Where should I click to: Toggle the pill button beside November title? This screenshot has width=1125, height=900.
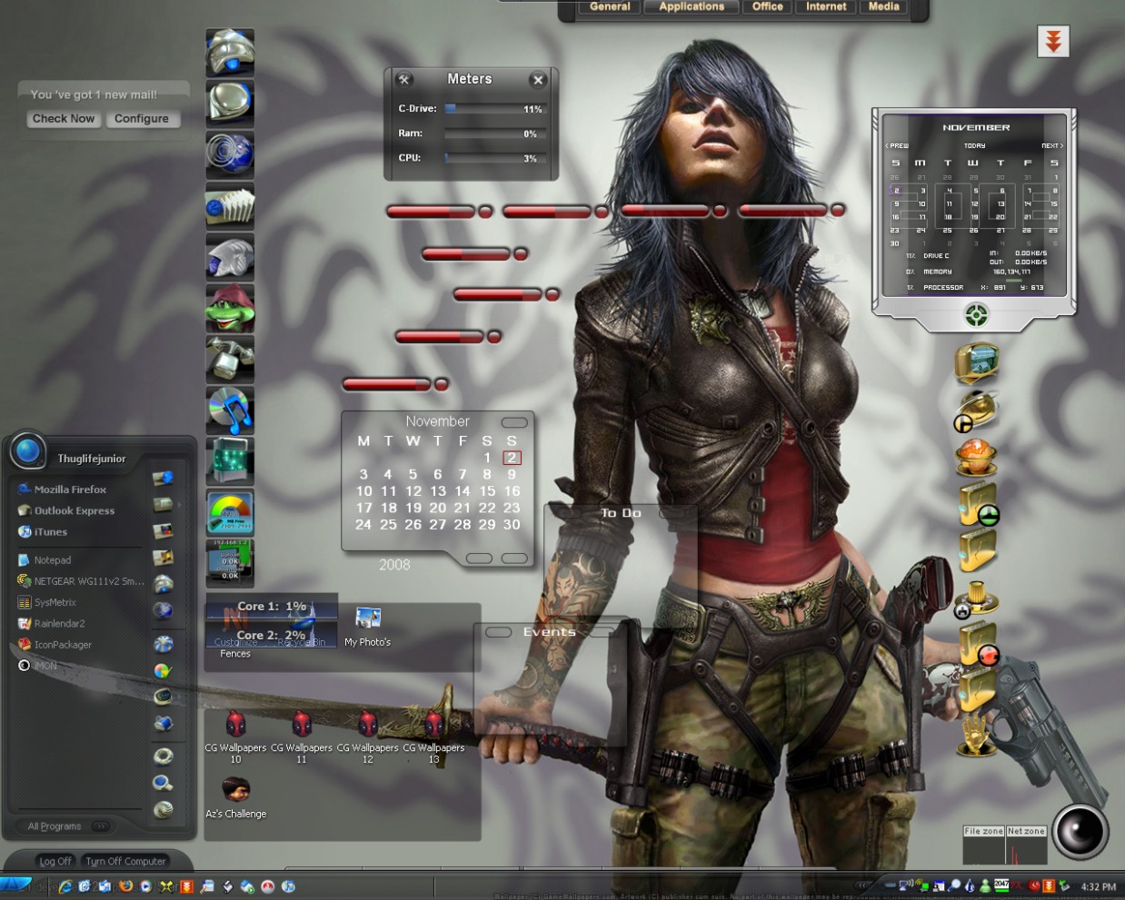coord(514,422)
